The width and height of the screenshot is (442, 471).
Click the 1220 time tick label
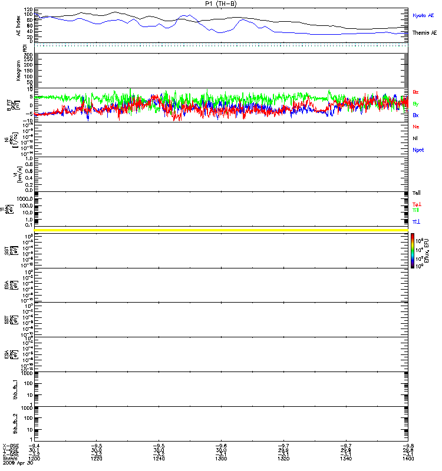[96, 459]
